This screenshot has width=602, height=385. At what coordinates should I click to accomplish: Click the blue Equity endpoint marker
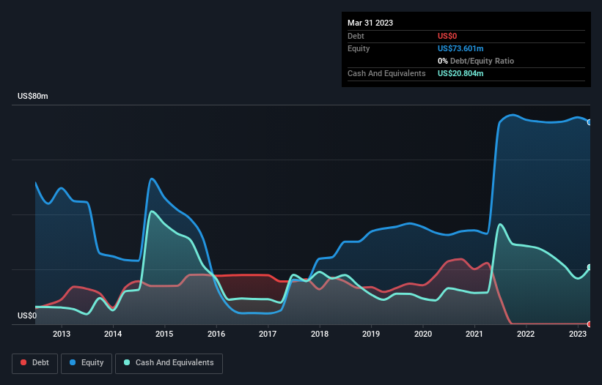590,122
